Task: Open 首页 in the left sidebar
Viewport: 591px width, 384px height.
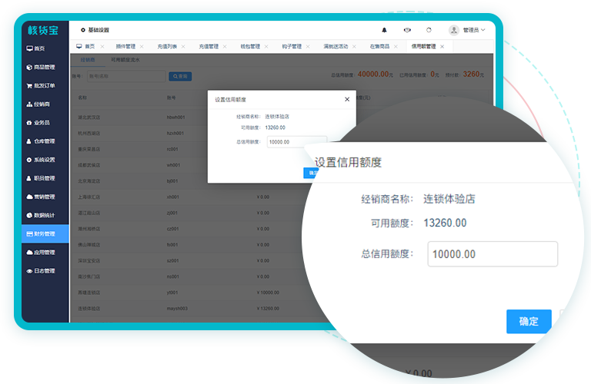Action: click(39, 48)
